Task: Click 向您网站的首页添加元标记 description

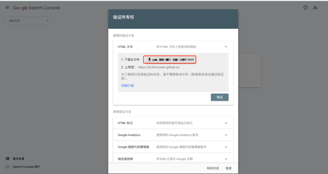Action: [x=174, y=123]
